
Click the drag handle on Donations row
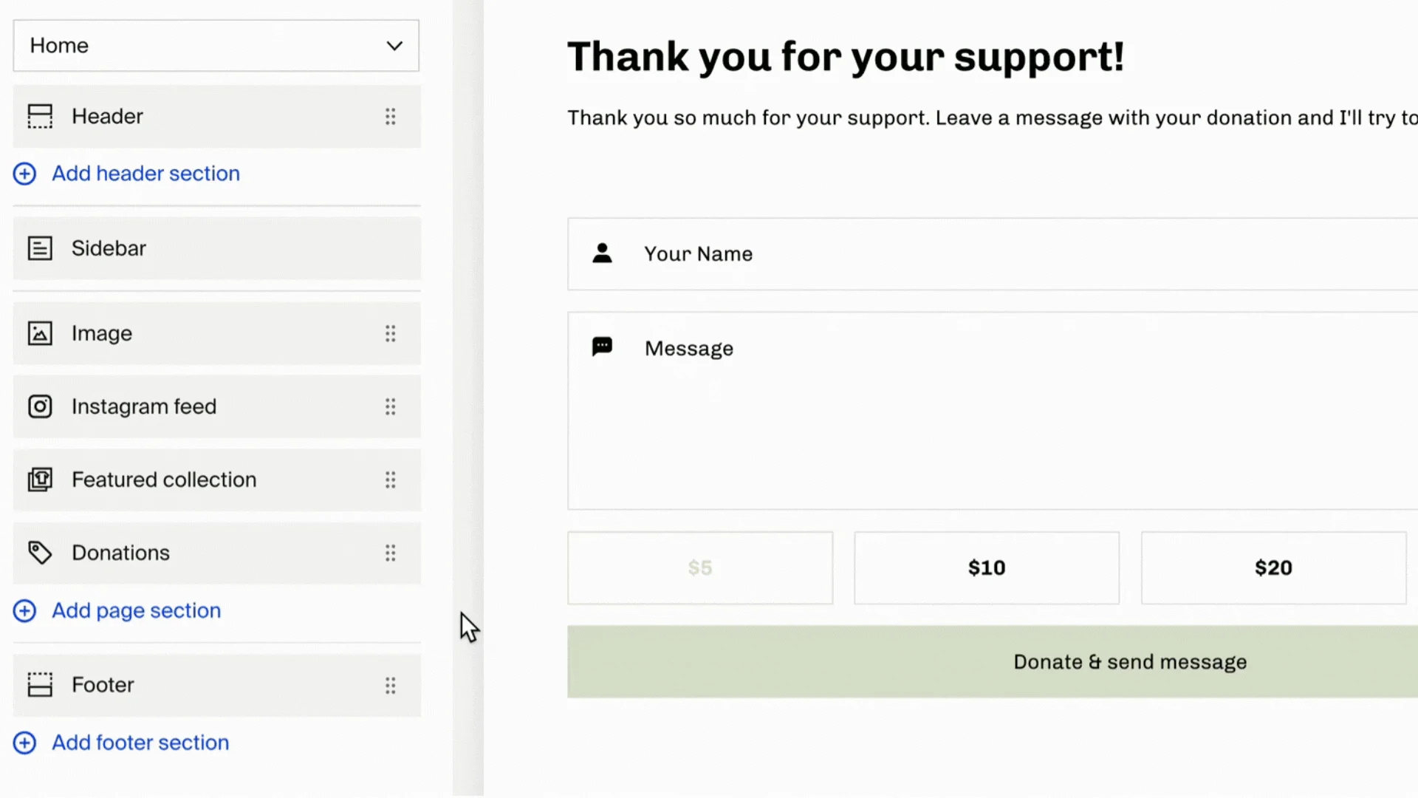point(390,553)
